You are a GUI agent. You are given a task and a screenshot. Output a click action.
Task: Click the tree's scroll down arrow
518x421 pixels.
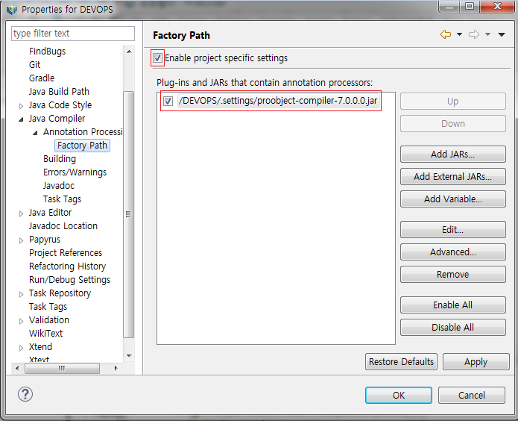pyautogui.click(x=129, y=356)
